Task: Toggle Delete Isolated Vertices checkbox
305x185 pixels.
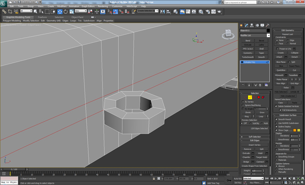Action: 276,106
